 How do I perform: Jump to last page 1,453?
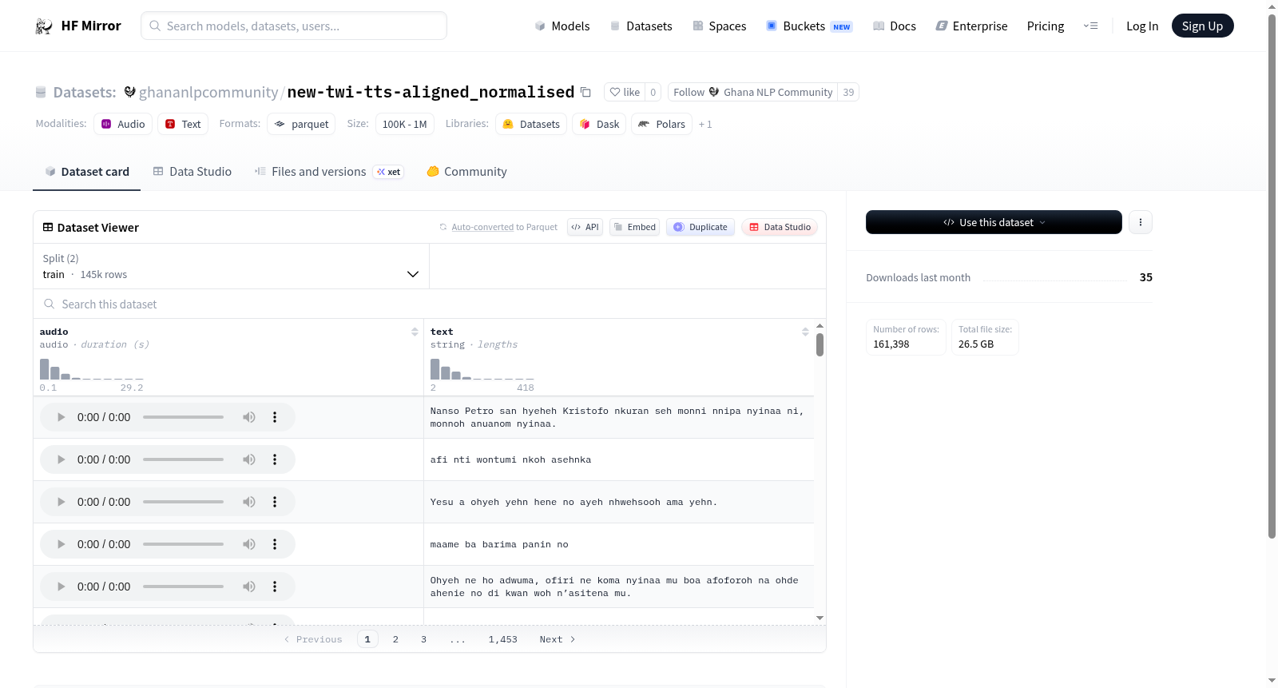coord(503,639)
